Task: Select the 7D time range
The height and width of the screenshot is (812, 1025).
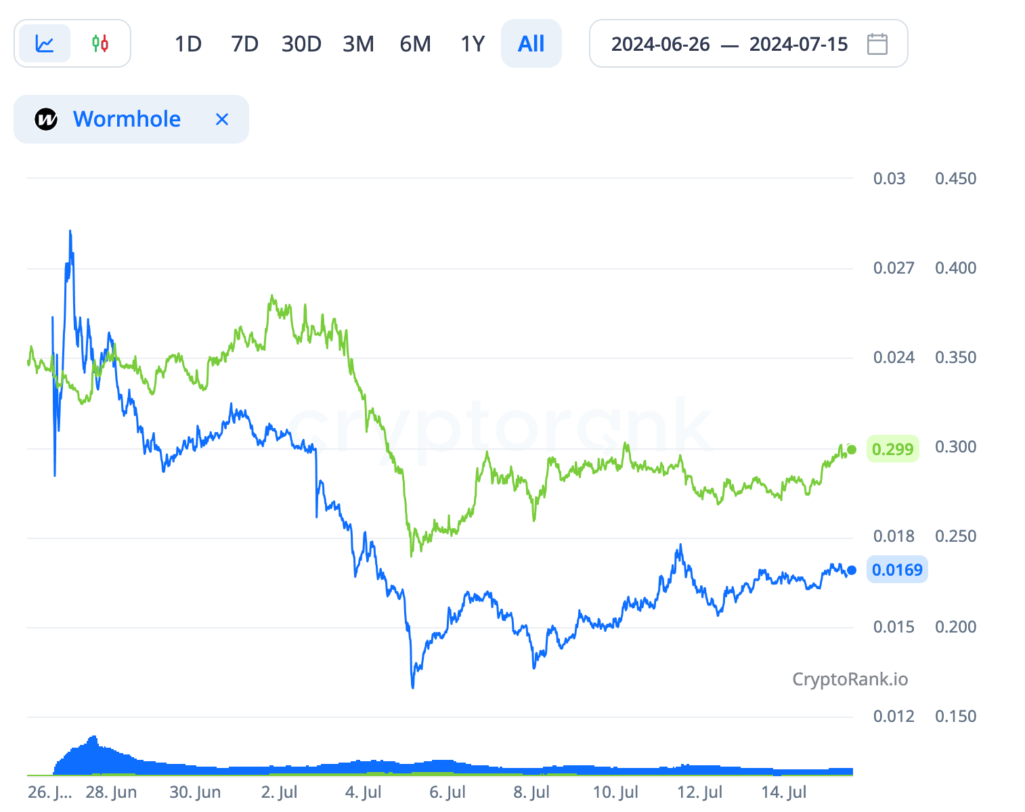Action: click(244, 44)
